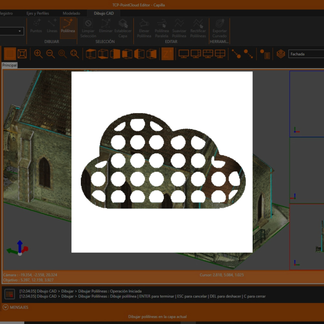This screenshot has width=324, height=324.
Task: Click the XYZ axis gizmo in main view
Action: [x=18, y=248]
